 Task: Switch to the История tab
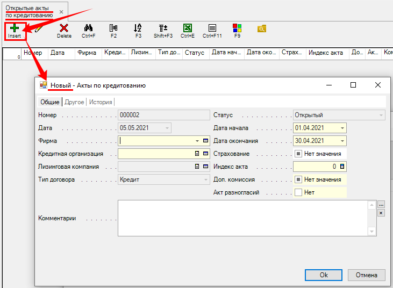101,102
